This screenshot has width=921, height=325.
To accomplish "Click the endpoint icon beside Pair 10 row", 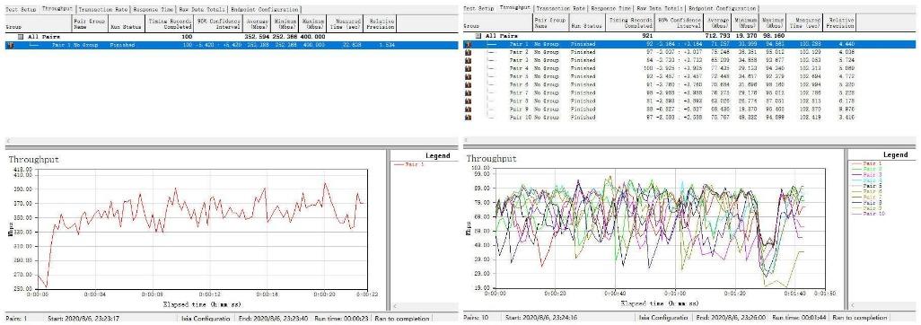I will 469,118.
